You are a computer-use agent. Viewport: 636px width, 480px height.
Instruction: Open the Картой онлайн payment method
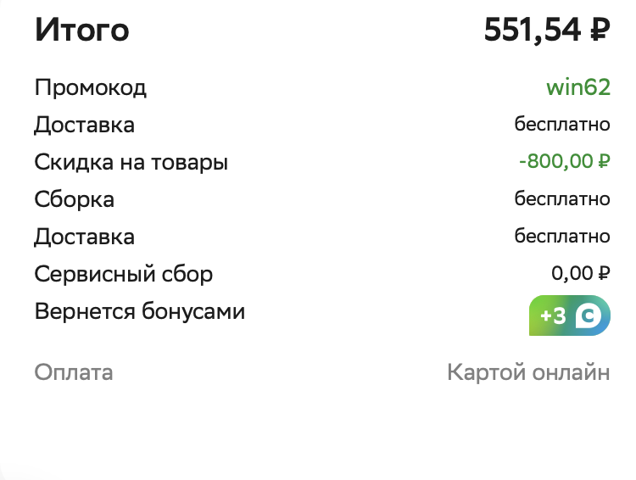[x=528, y=372]
